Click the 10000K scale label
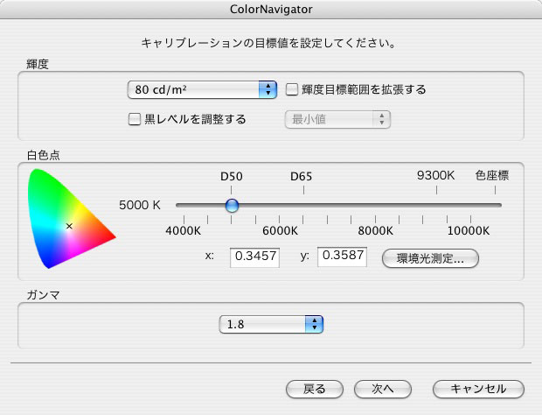 (x=469, y=230)
